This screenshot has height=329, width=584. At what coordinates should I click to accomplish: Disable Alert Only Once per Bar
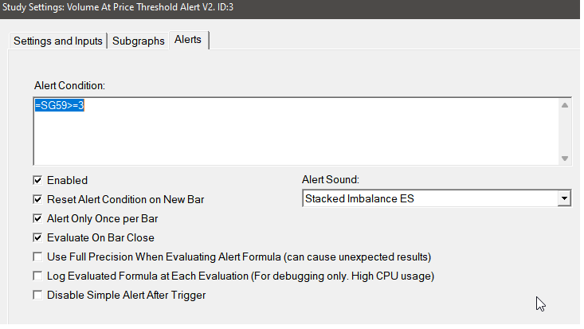[37, 218]
